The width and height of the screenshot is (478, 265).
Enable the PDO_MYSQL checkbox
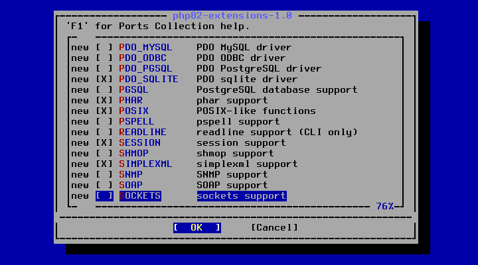[104, 48]
